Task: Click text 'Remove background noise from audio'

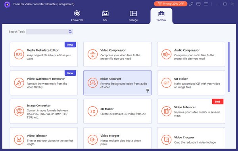Action: tap(124, 84)
